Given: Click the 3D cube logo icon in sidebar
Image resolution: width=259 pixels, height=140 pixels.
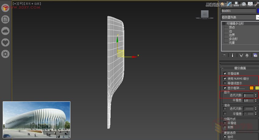Looking at the screenshot, I should coord(5,8).
